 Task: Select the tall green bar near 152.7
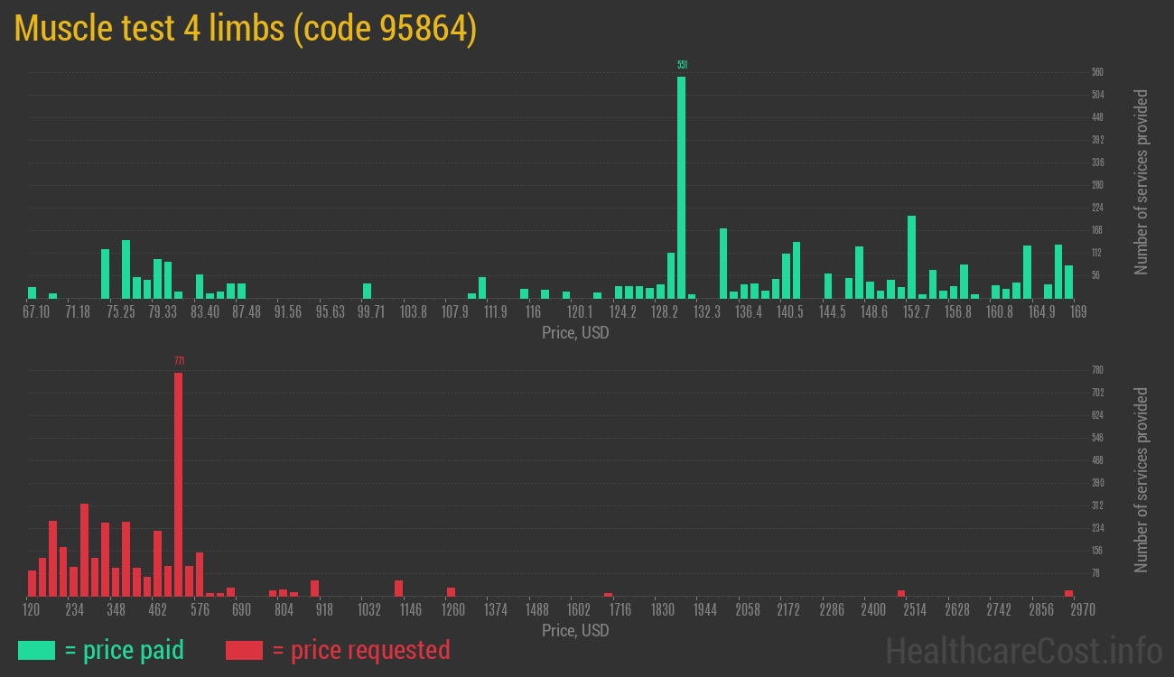911,257
